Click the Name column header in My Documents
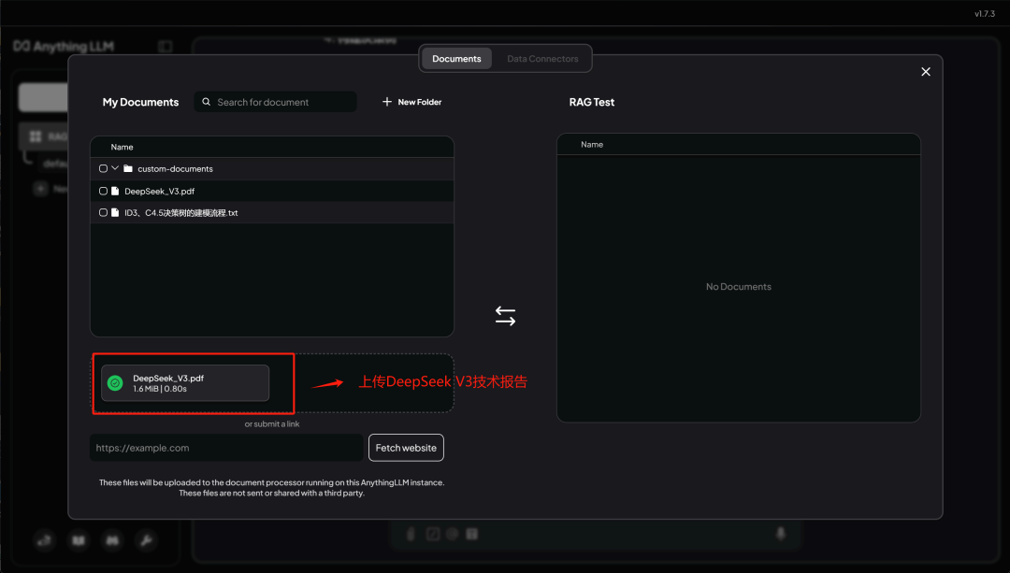This screenshot has height=573, width=1010. tap(122, 147)
